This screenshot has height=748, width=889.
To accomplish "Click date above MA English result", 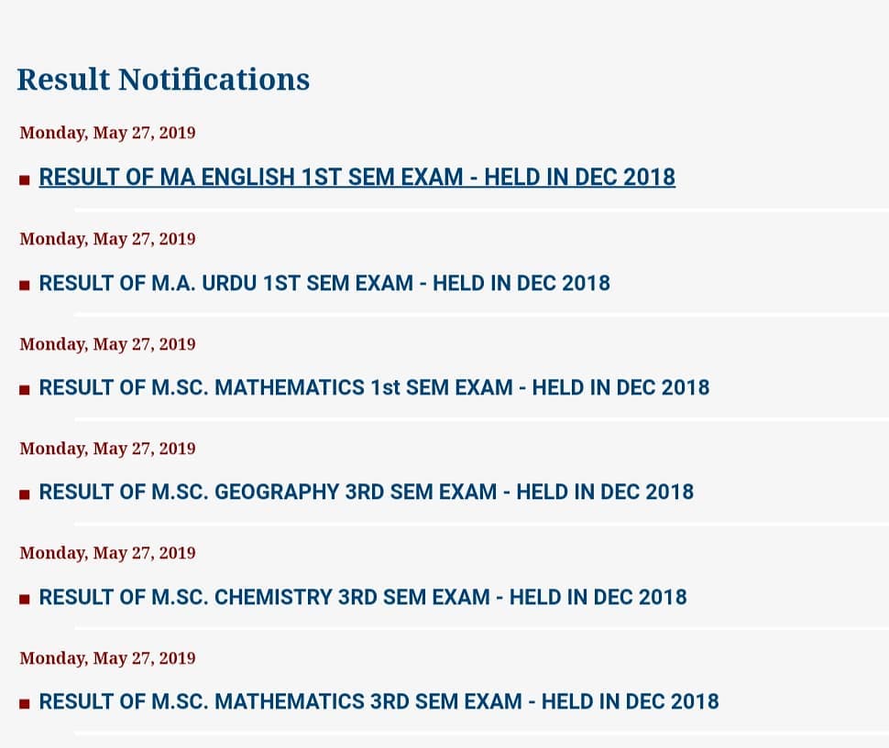I will [x=108, y=133].
